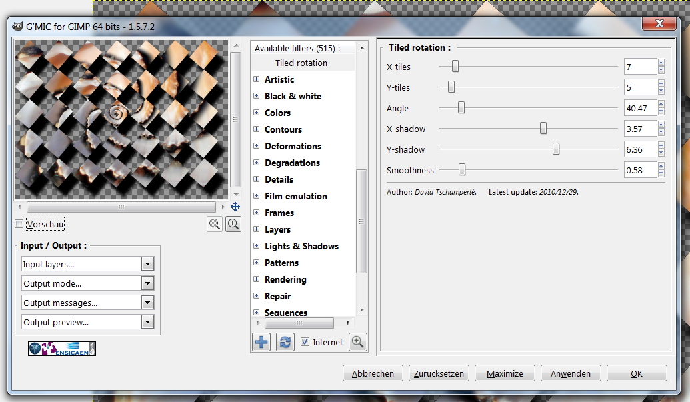
Task: Click the Zurücksetzen button
Action: pos(439,373)
